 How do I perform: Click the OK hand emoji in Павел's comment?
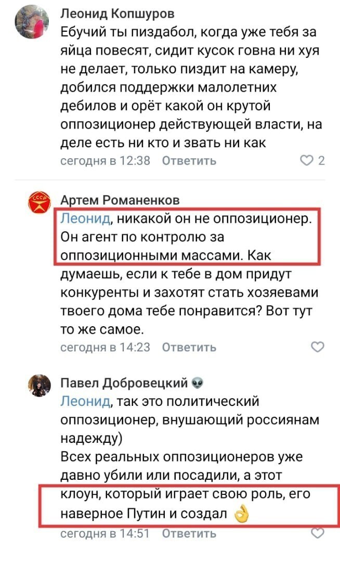click(x=241, y=514)
